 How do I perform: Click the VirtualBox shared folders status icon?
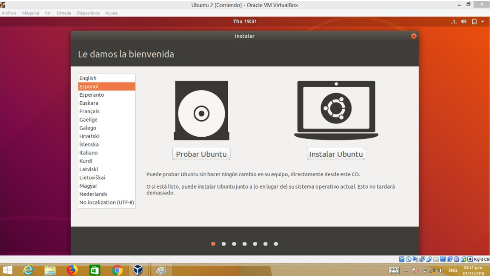(436, 259)
